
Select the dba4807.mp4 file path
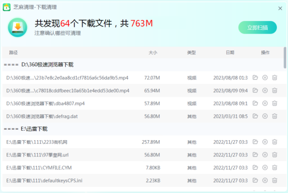(x=46, y=104)
